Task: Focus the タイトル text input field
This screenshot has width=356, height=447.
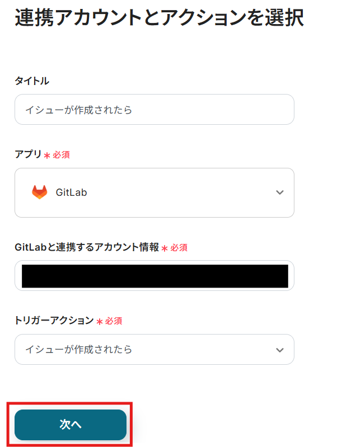Action: click(x=154, y=110)
